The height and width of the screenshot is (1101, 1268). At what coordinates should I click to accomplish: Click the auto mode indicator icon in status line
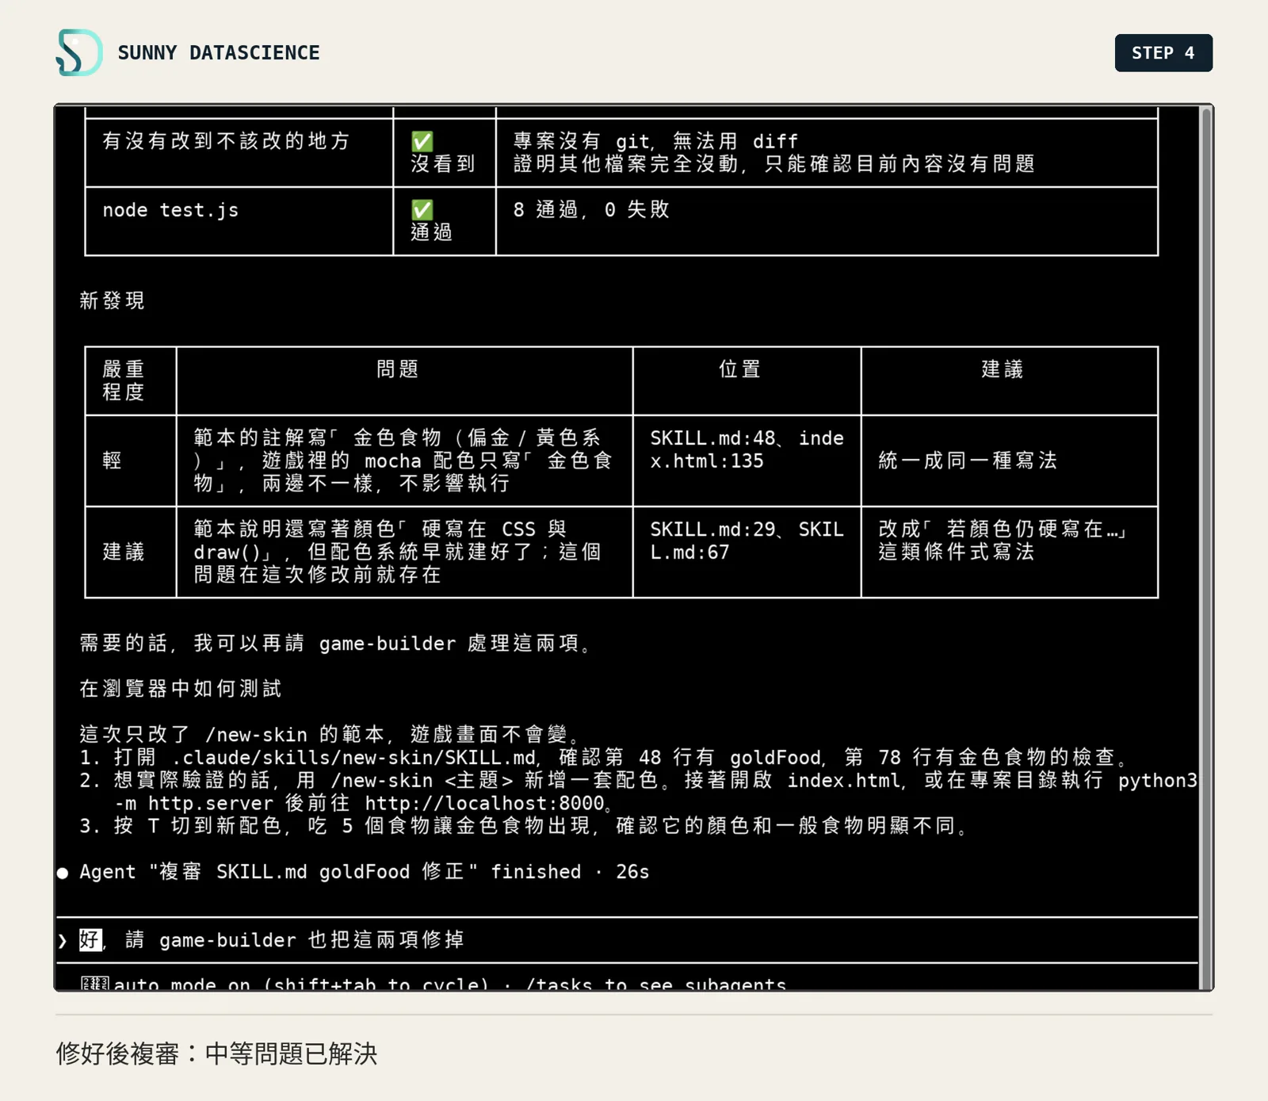pyautogui.click(x=94, y=984)
